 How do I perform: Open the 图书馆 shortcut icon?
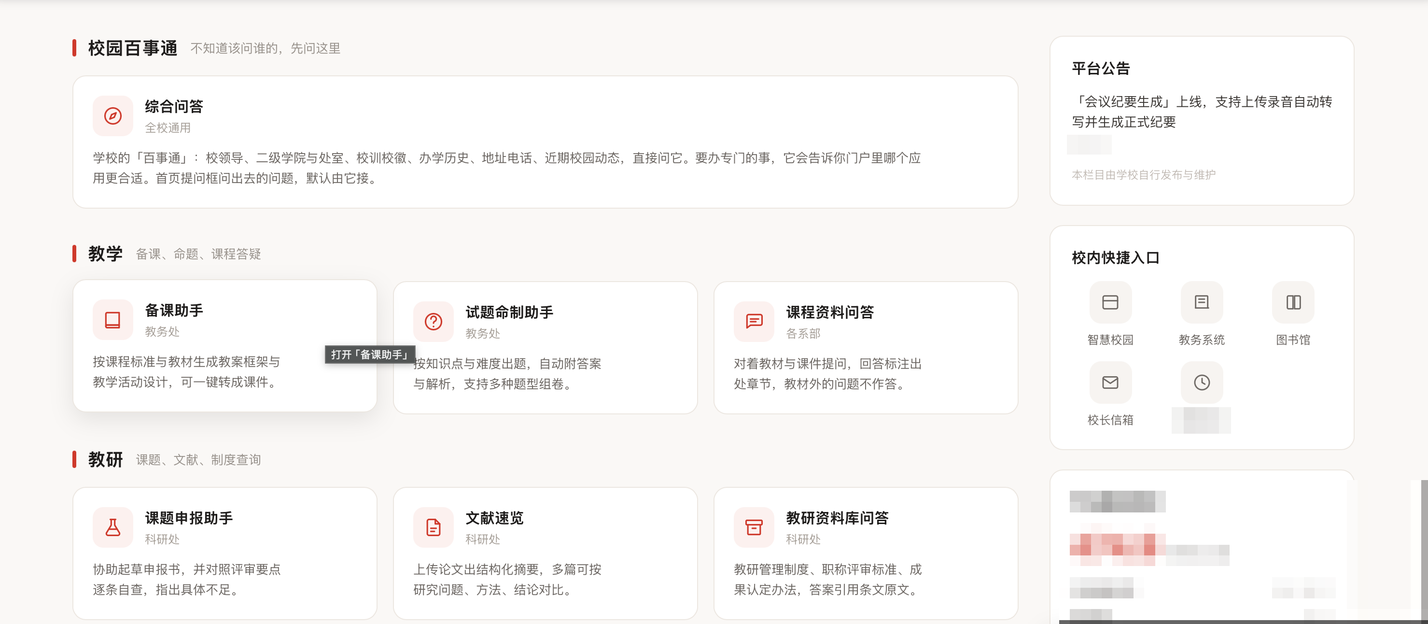click(1293, 302)
